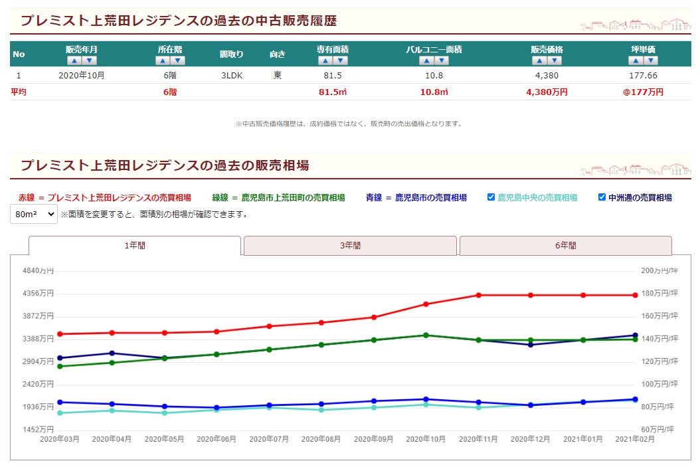This screenshot has height=469, width=700.
Task: Click the 10.8 balcony area cell
Action: 434,76
